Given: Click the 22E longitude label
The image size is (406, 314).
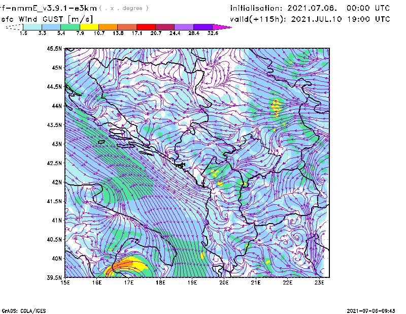Looking at the screenshot, I should point(288,282).
